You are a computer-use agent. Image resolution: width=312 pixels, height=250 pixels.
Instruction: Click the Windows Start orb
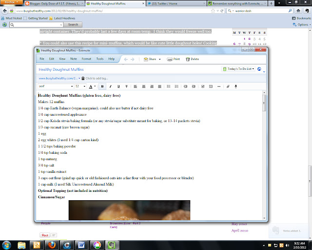click(6, 245)
